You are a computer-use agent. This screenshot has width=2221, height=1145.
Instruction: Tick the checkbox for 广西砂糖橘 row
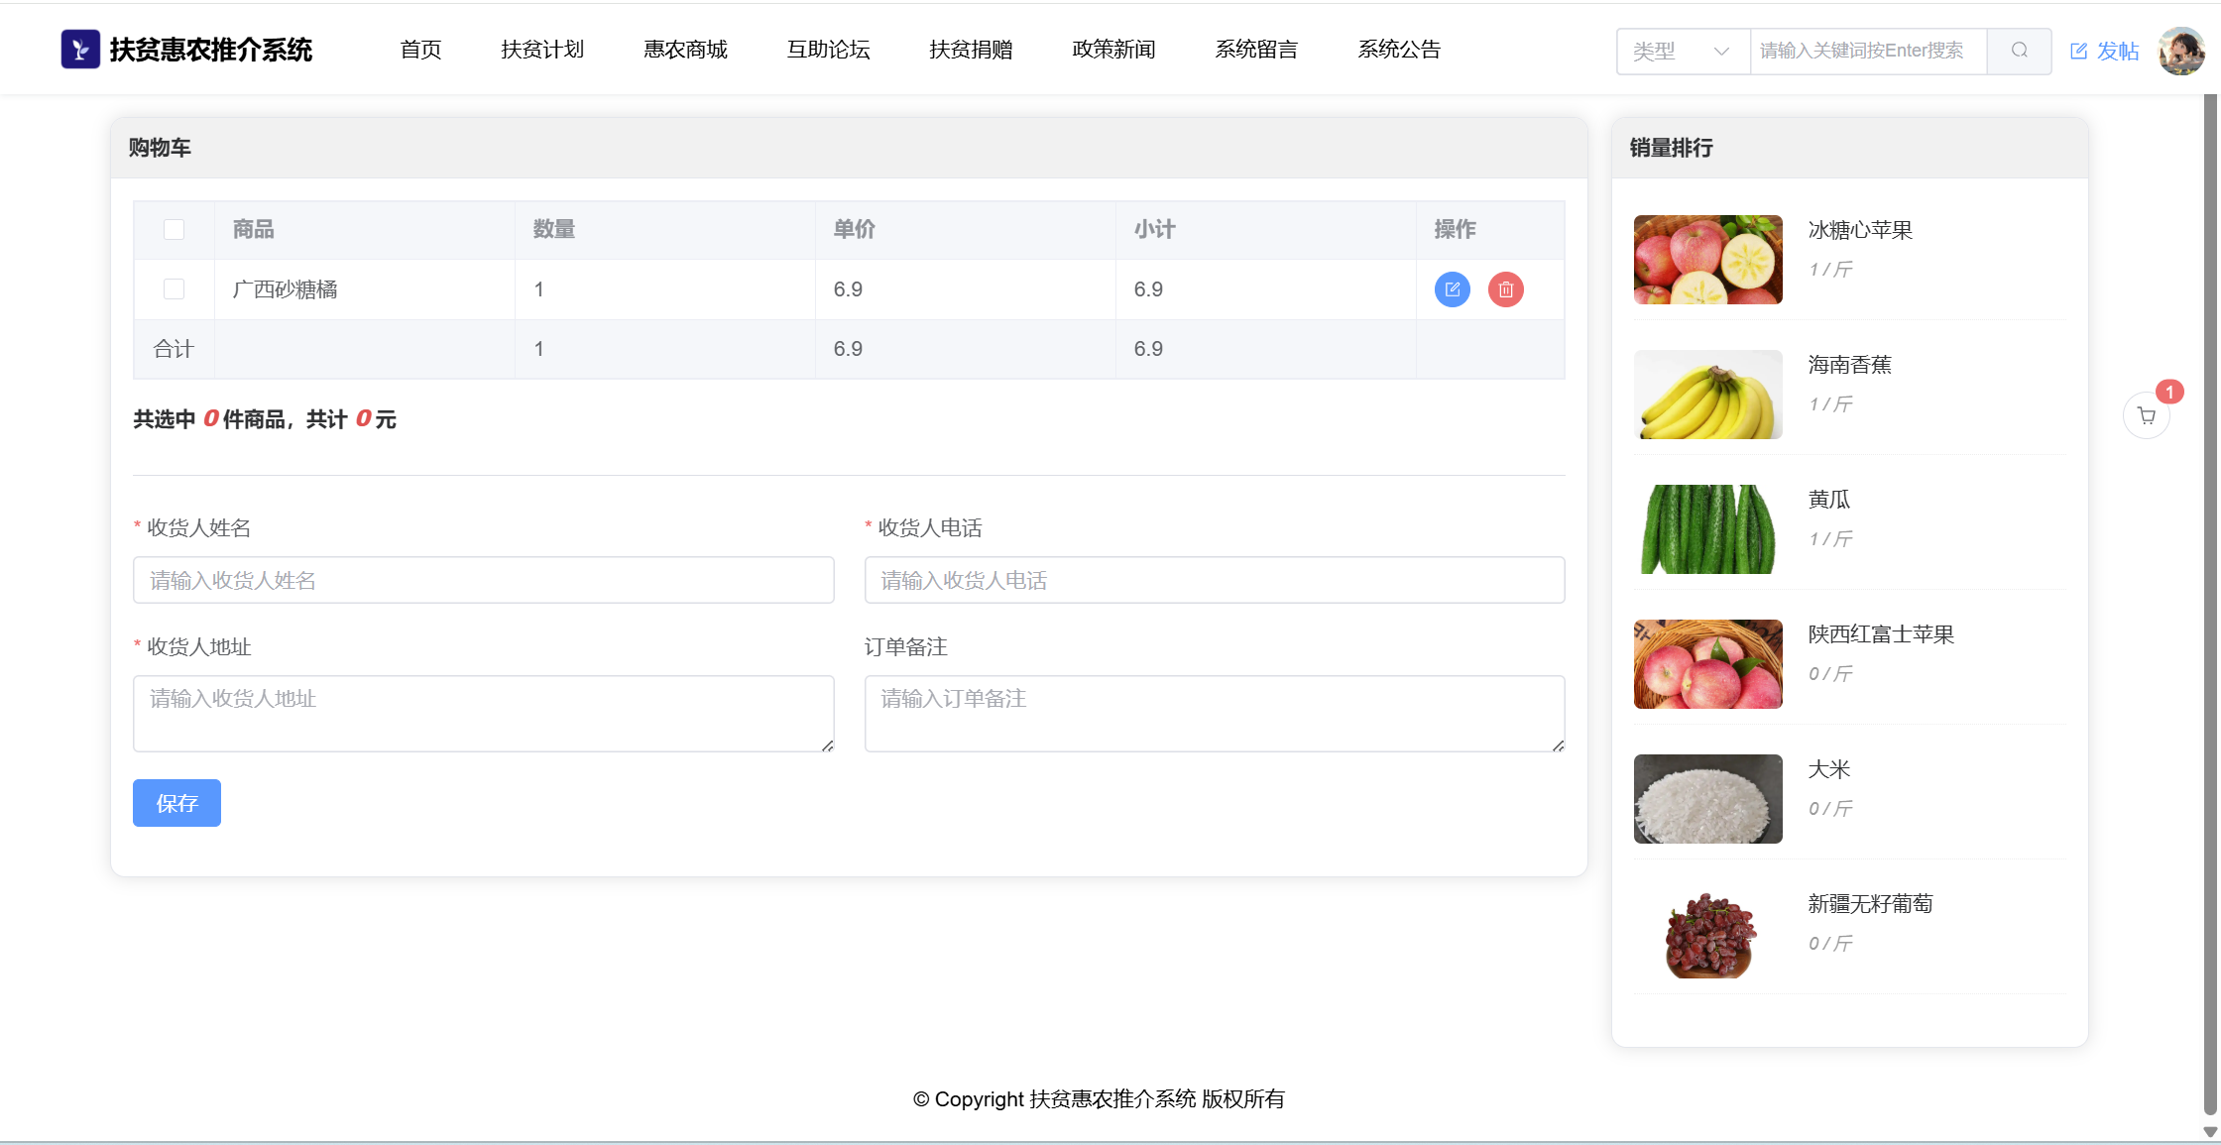pos(174,289)
